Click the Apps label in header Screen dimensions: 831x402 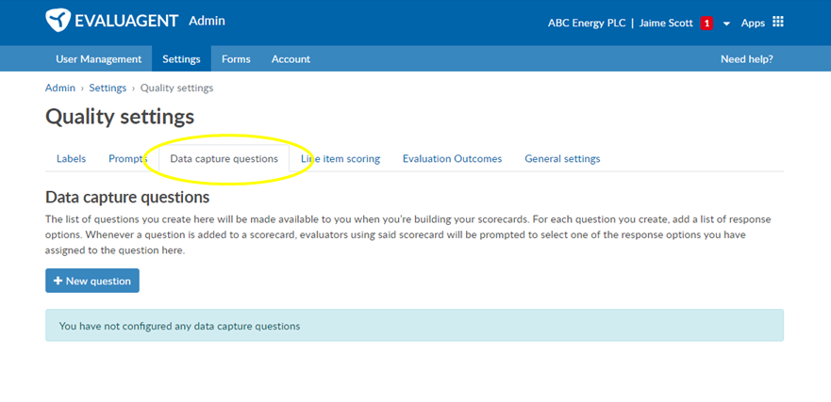pyautogui.click(x=753, y=24)
